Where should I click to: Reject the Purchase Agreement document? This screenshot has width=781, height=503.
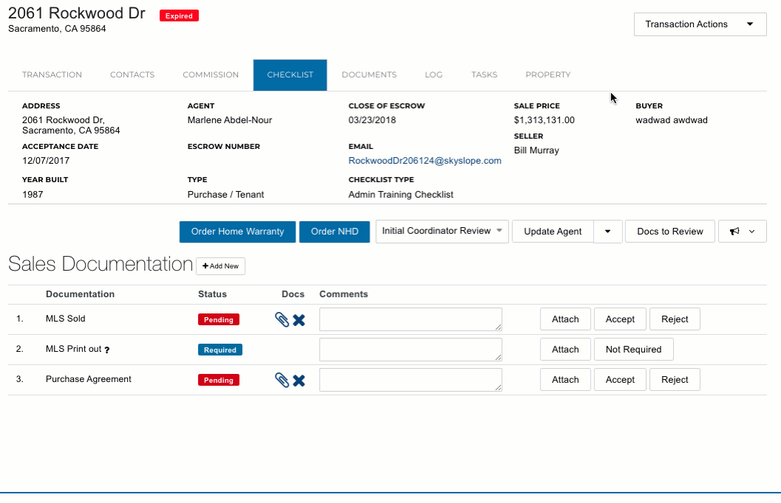click(675, 380)
